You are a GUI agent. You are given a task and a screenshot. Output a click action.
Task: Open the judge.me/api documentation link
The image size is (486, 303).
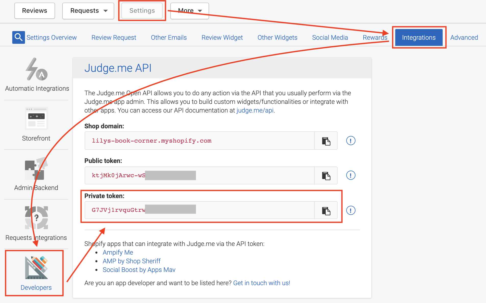point(255,110)
